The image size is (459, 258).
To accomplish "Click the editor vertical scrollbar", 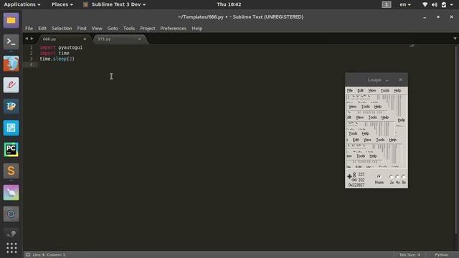I will point(455,140).
